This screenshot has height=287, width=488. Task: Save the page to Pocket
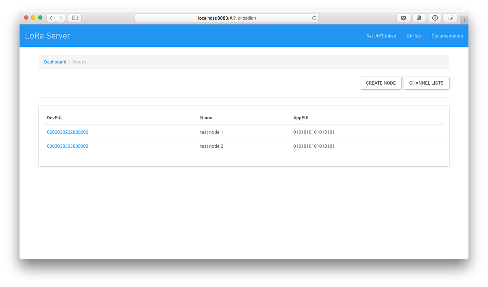[403, 18]
